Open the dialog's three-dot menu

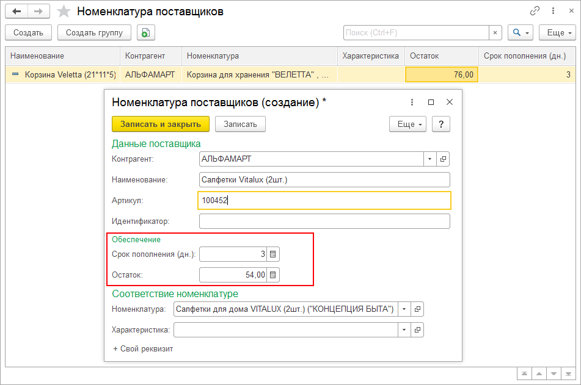click(x=412, y=103)
